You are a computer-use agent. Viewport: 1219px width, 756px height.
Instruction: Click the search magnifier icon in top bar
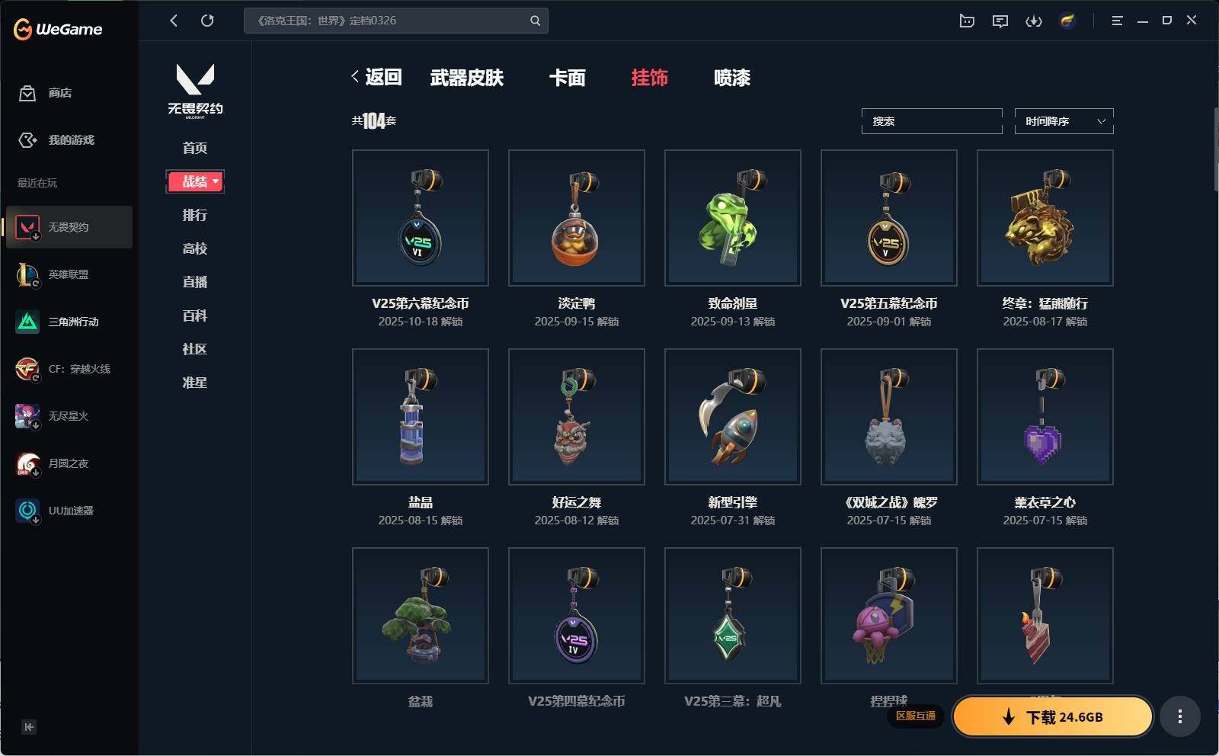point(535,21)
